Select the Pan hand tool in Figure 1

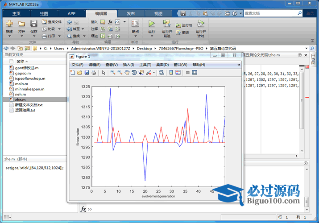pyautogui.click(x=127, y=73)
